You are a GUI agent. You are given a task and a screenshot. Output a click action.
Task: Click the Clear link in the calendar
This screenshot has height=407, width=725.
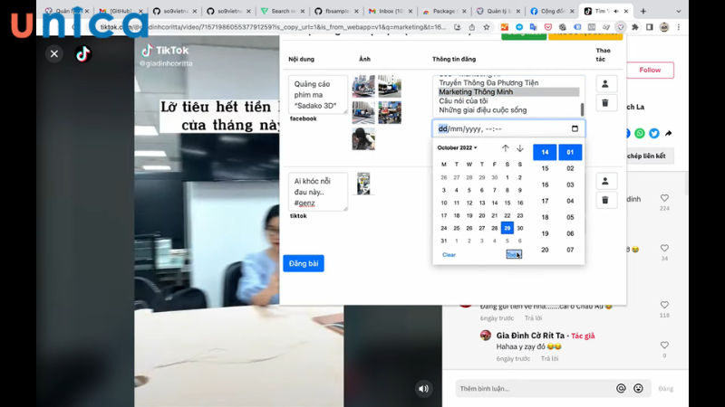click(449, 255)
